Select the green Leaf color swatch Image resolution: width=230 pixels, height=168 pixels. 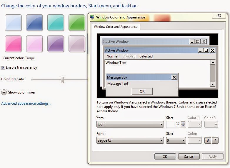coord(77,23)
